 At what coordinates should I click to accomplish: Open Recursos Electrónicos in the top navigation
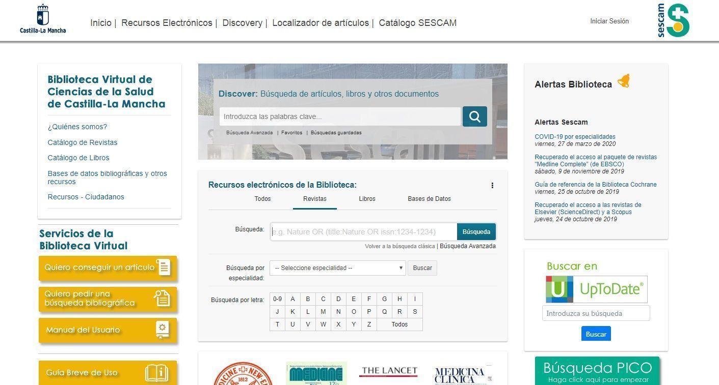[x=167, y=23]
